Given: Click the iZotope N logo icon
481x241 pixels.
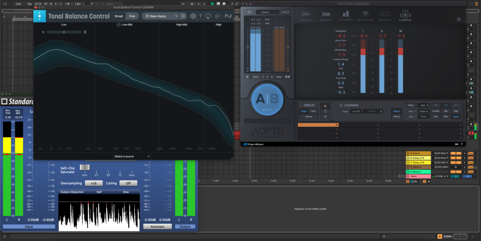Looking at the screenshot, I should coord(228,16).
